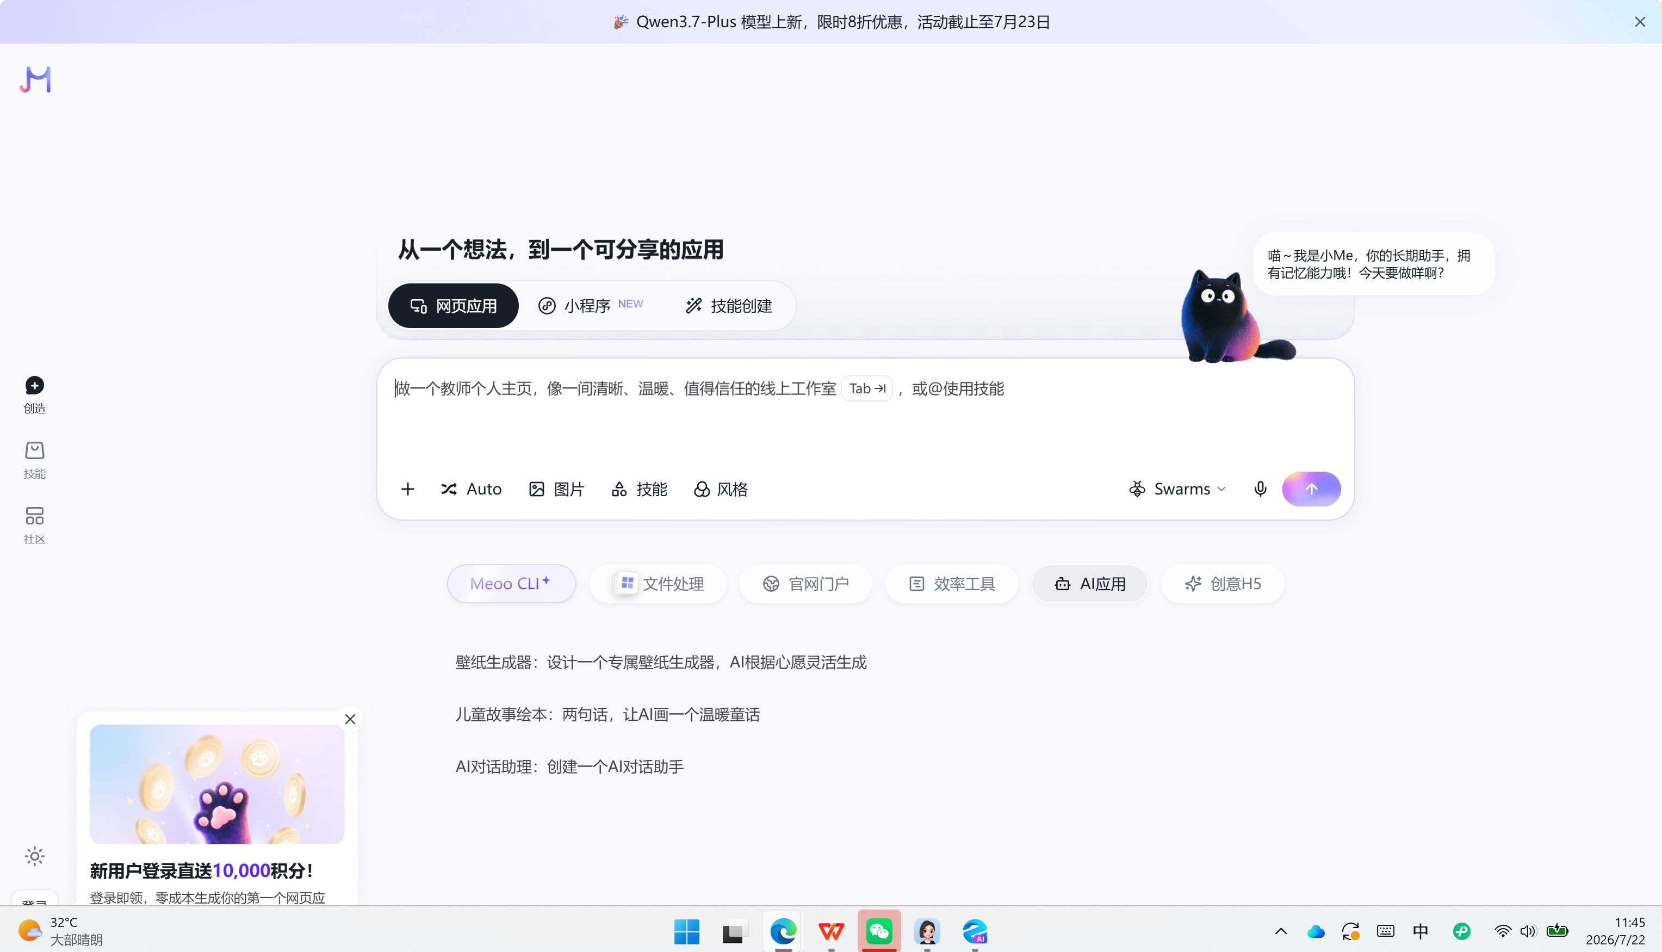Switch to the 小程序 tab
The width and height of the screenshot is (1662, 952).
(590, 305)
